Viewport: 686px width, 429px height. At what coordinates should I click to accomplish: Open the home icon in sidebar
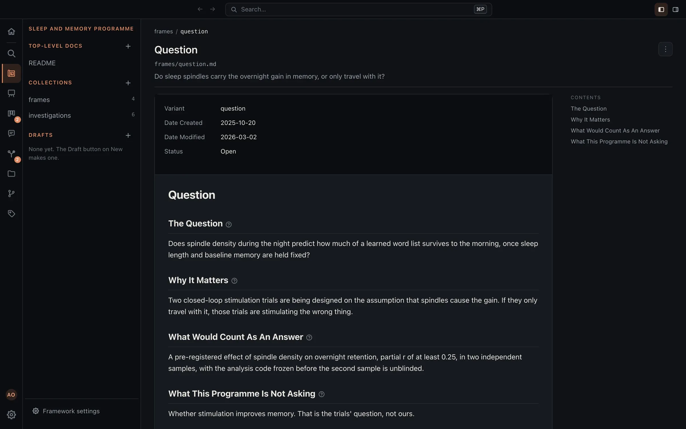[x=11, y=31]
